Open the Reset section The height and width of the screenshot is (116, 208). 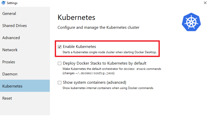click(x=7, y=98)
